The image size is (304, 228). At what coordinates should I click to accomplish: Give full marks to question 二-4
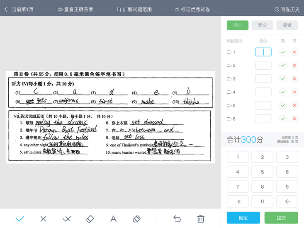283,92
